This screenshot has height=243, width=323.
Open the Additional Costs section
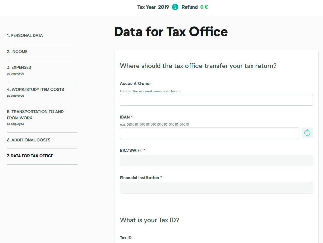click(29, 140)
